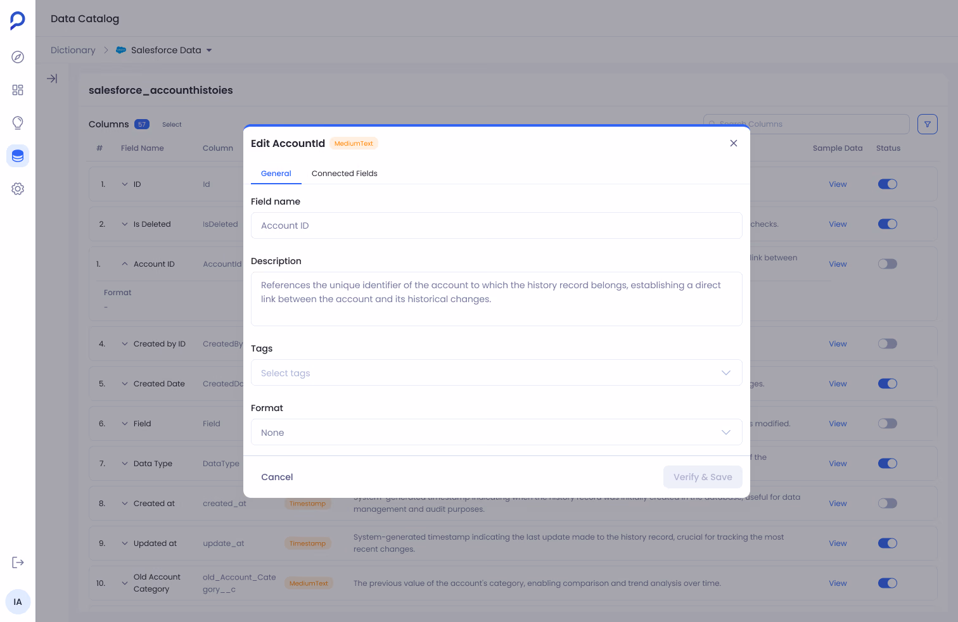
Task: Toggle status switch for Created Date row
Action: 888,384
